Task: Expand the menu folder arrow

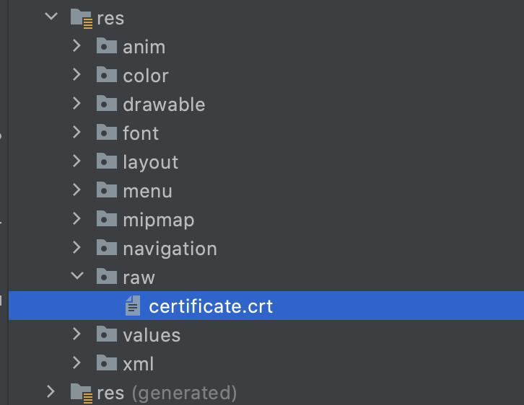Action: [77, 190]
